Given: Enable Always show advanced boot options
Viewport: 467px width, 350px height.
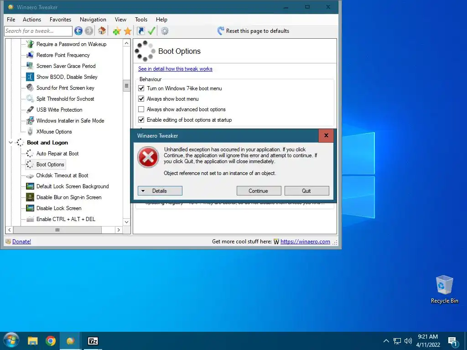Looking at the screenshot, I should click(x=141, y=109).
